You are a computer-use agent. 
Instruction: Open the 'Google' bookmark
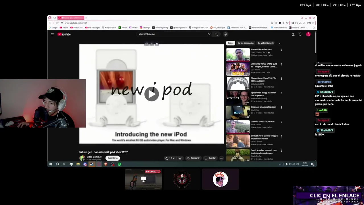point(53,28)
